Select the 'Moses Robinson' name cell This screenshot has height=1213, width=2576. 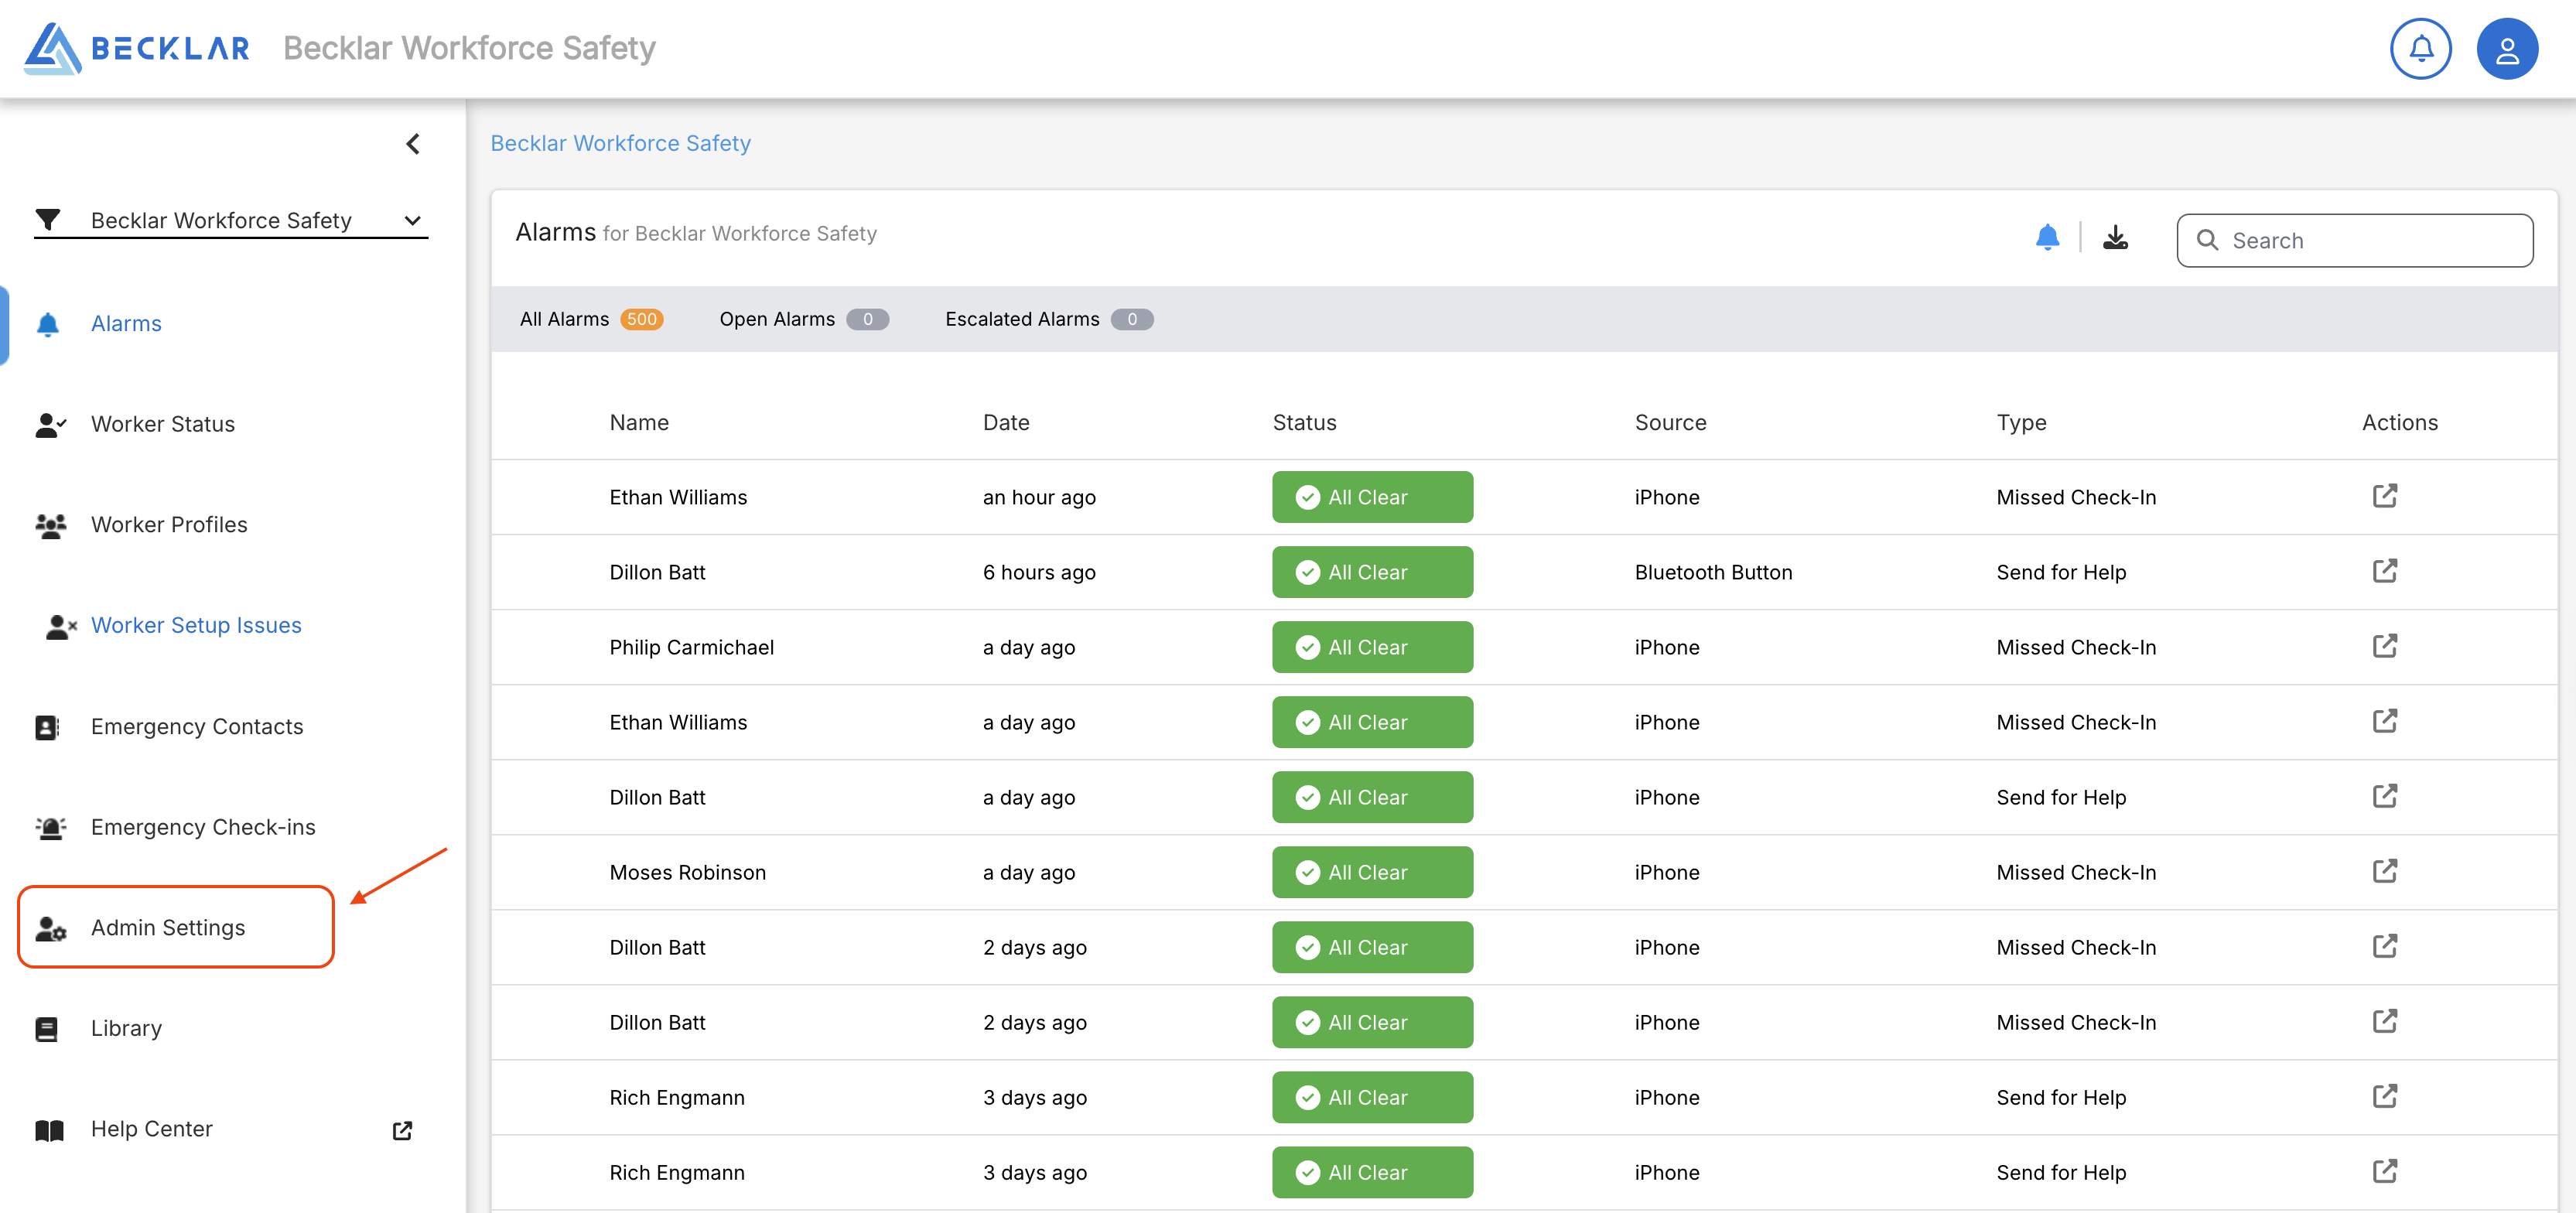coord(687,872)
